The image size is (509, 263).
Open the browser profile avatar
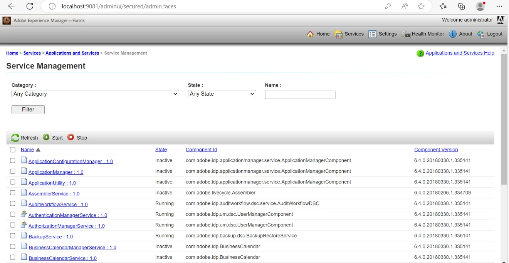[x=480, y=6]
